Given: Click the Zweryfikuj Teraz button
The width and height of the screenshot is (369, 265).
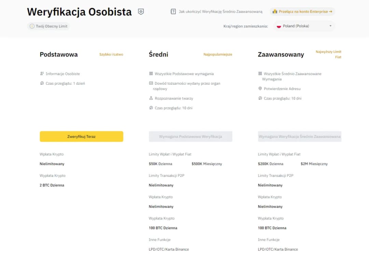Looking at the screenshot, I should click(x=81, y=136).
